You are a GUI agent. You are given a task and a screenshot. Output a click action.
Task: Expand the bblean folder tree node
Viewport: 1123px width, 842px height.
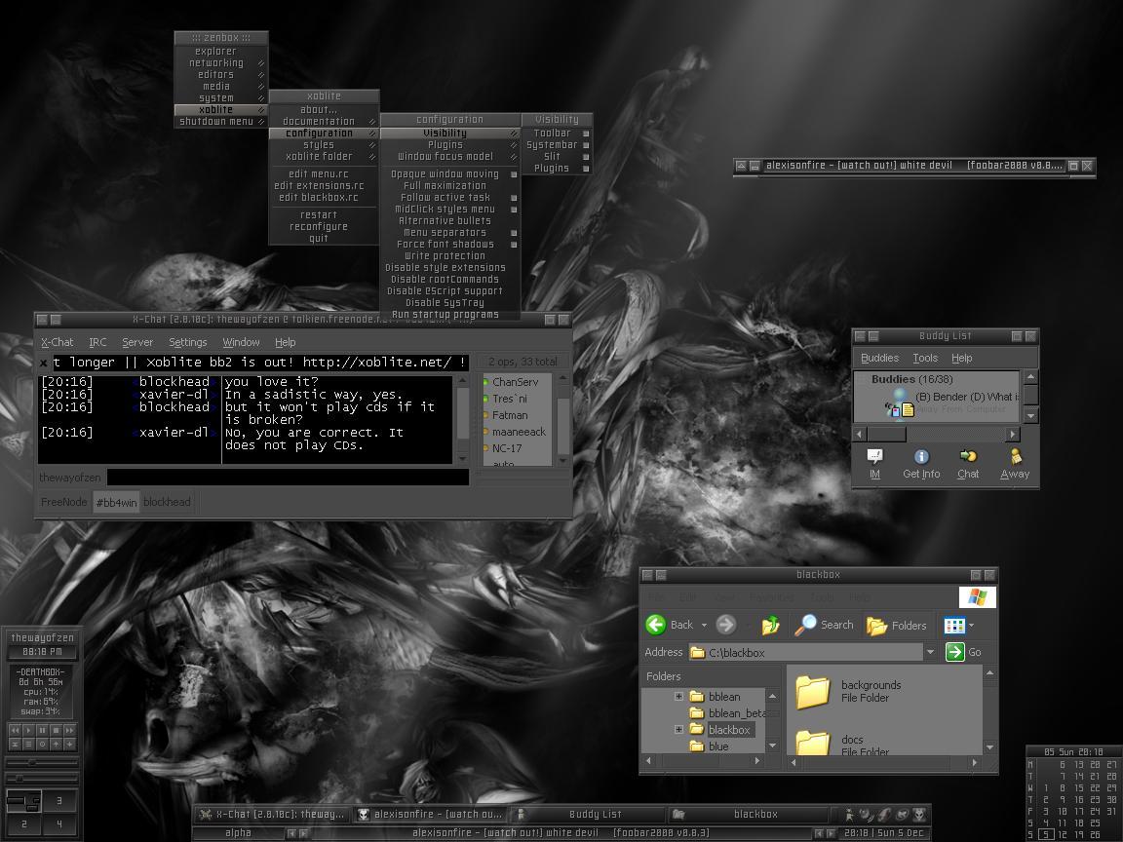click(678, 696)
